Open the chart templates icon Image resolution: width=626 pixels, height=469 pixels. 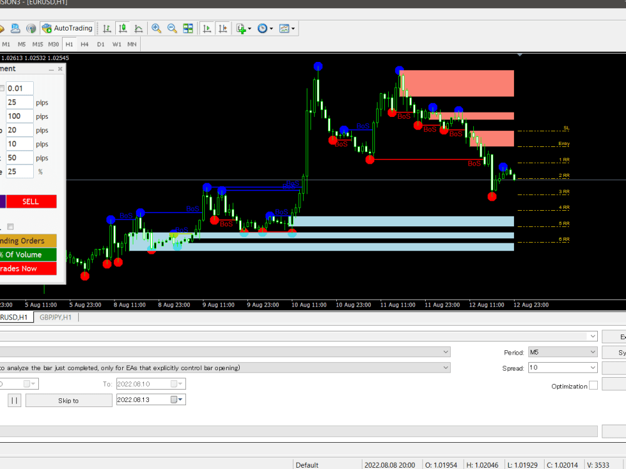[284, 28]
